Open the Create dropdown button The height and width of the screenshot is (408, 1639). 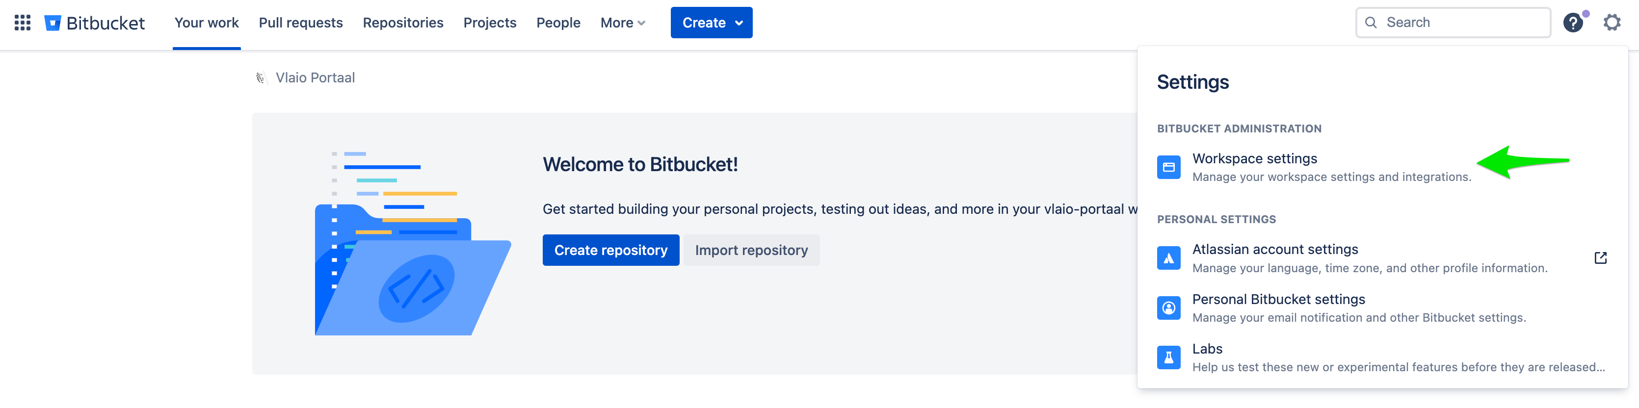click(x=711, y=23)
